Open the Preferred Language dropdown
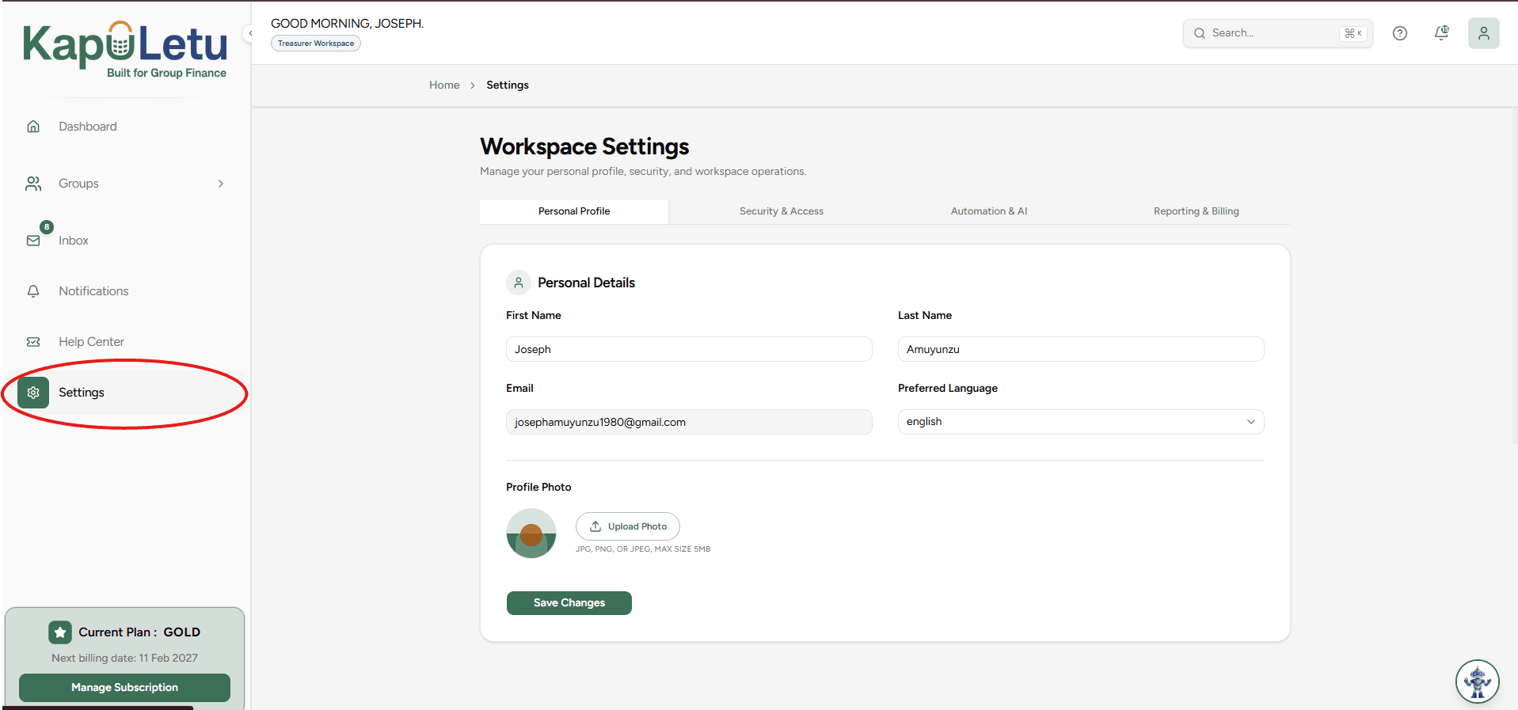Screen dimensions: 1518x710 1081,422
